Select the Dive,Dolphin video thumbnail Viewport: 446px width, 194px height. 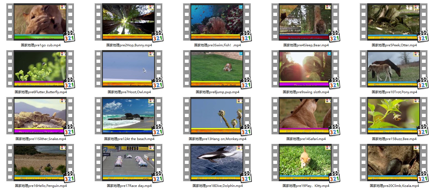click(217, 163)
